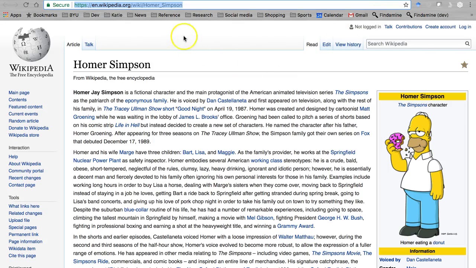
Task: Open Featured content link
Action: click(25, 107)
